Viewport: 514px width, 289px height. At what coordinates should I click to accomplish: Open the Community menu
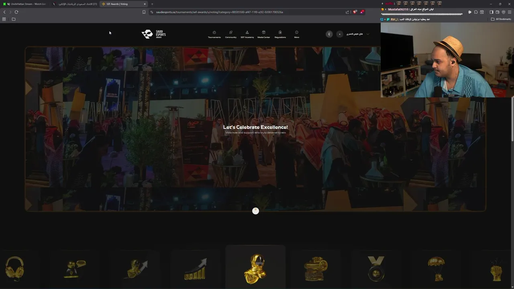pyautogui.click(x=230, y=35)
